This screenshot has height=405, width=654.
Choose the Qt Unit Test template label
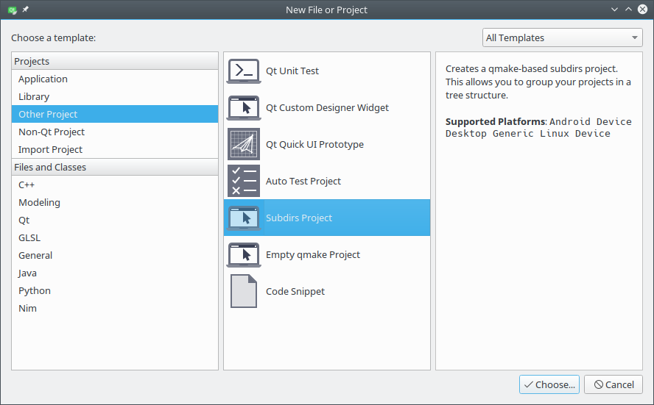tap(292, 71)
